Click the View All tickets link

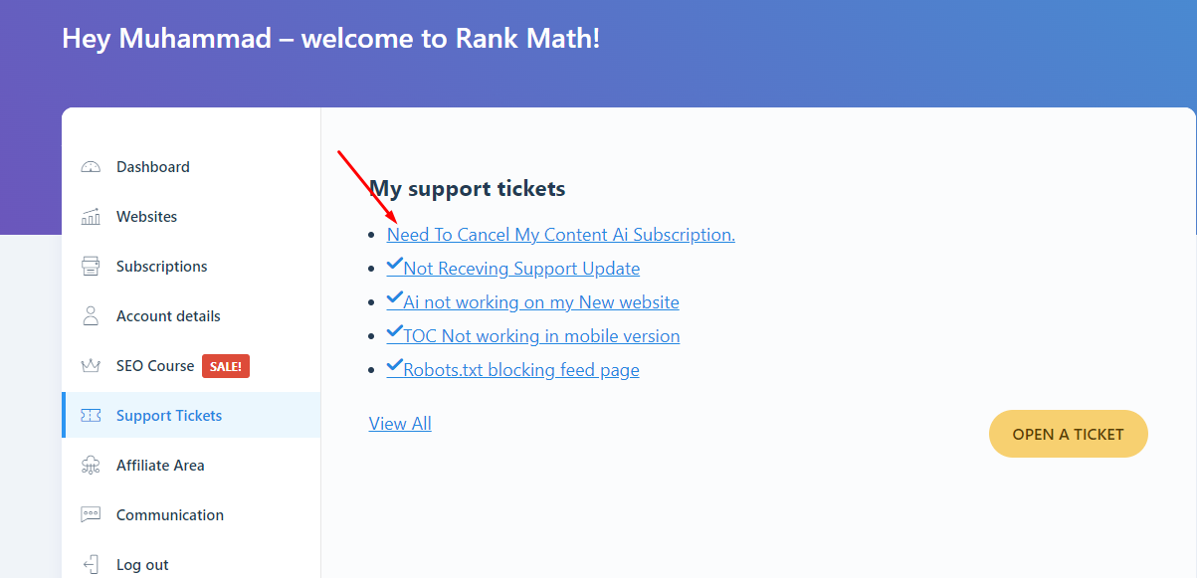(400, 424)
